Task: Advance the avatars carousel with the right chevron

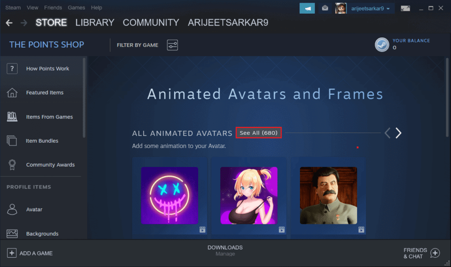Action: (398, 133)
